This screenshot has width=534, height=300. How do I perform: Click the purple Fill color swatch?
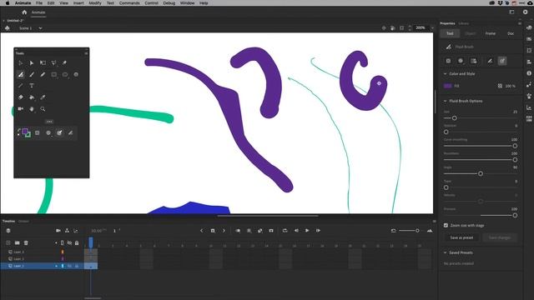448,86
